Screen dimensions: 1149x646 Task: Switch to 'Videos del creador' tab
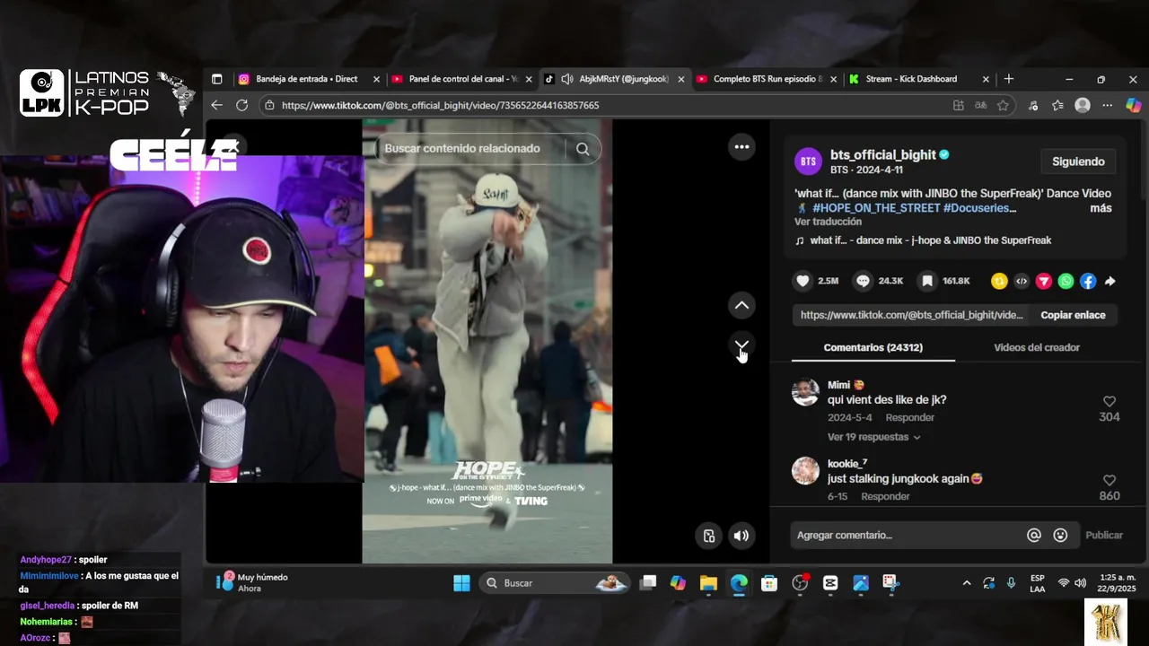(1037, 347)
